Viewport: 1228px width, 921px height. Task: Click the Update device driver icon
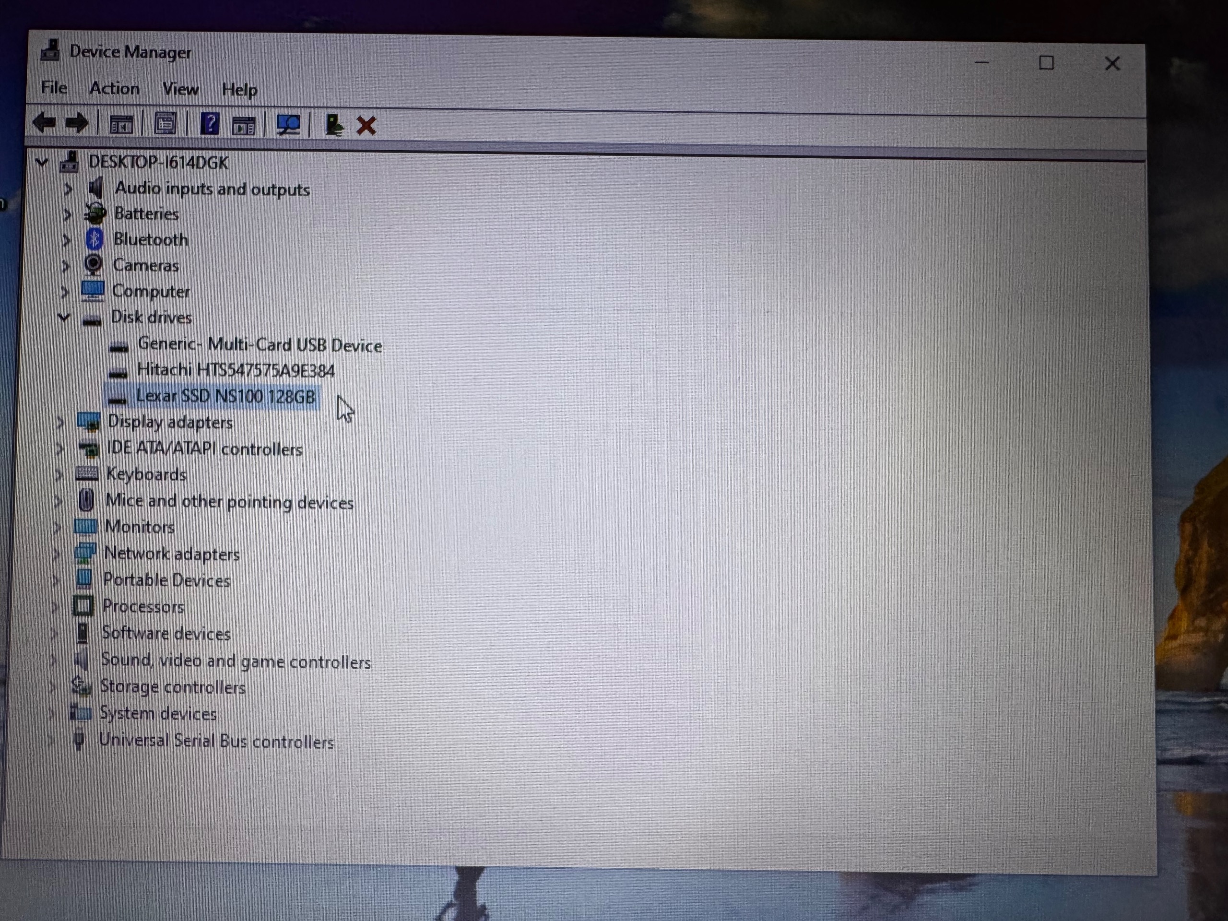click(334, 125)
